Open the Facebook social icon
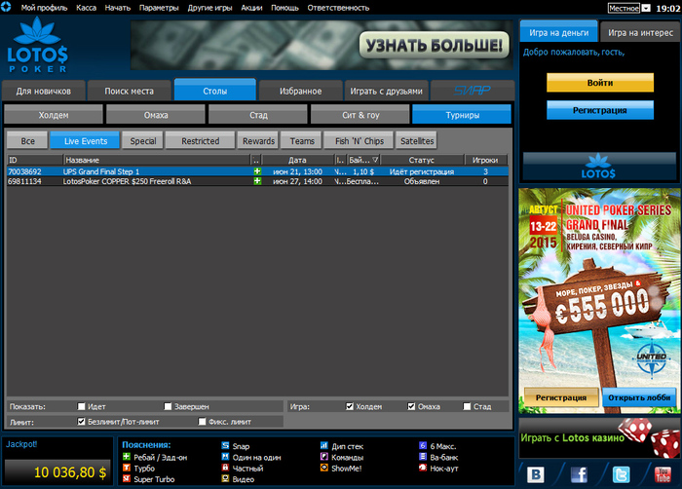Screen dimensions: 682x489 (x=579, y=474)
